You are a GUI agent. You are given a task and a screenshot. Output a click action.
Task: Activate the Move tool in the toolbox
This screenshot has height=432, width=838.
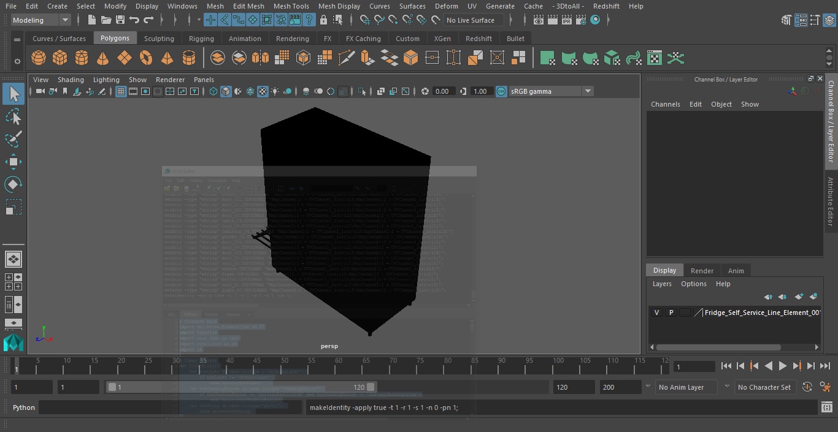point(13,162)
